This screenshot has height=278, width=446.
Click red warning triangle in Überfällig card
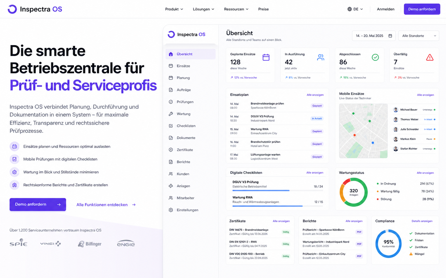pos(430,57)
